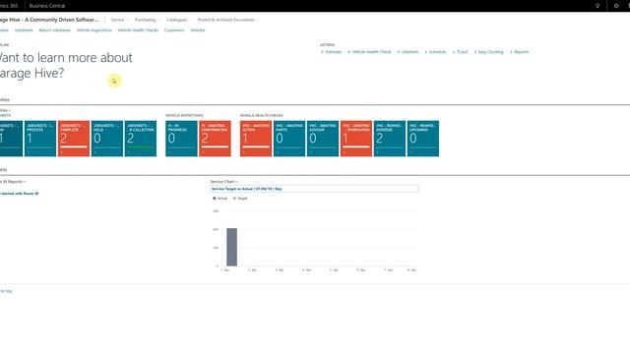
Task: Click the grey Actual bar in chart
Action: [231, 247]
